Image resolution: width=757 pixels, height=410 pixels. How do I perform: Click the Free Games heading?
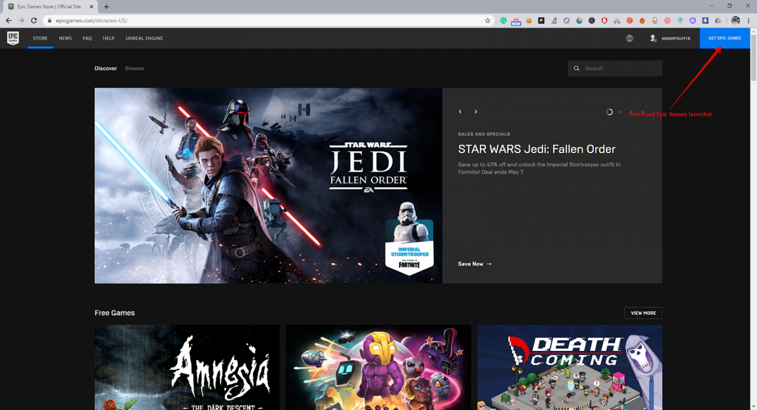click(x=115, y=313)
